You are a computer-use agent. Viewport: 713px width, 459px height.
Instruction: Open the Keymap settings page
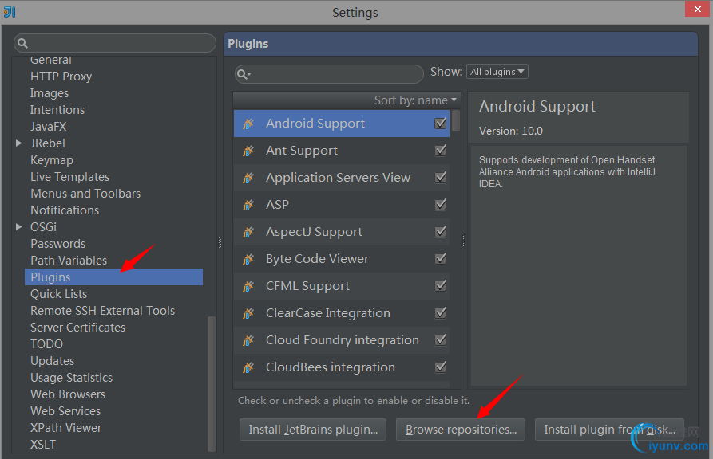52,160
